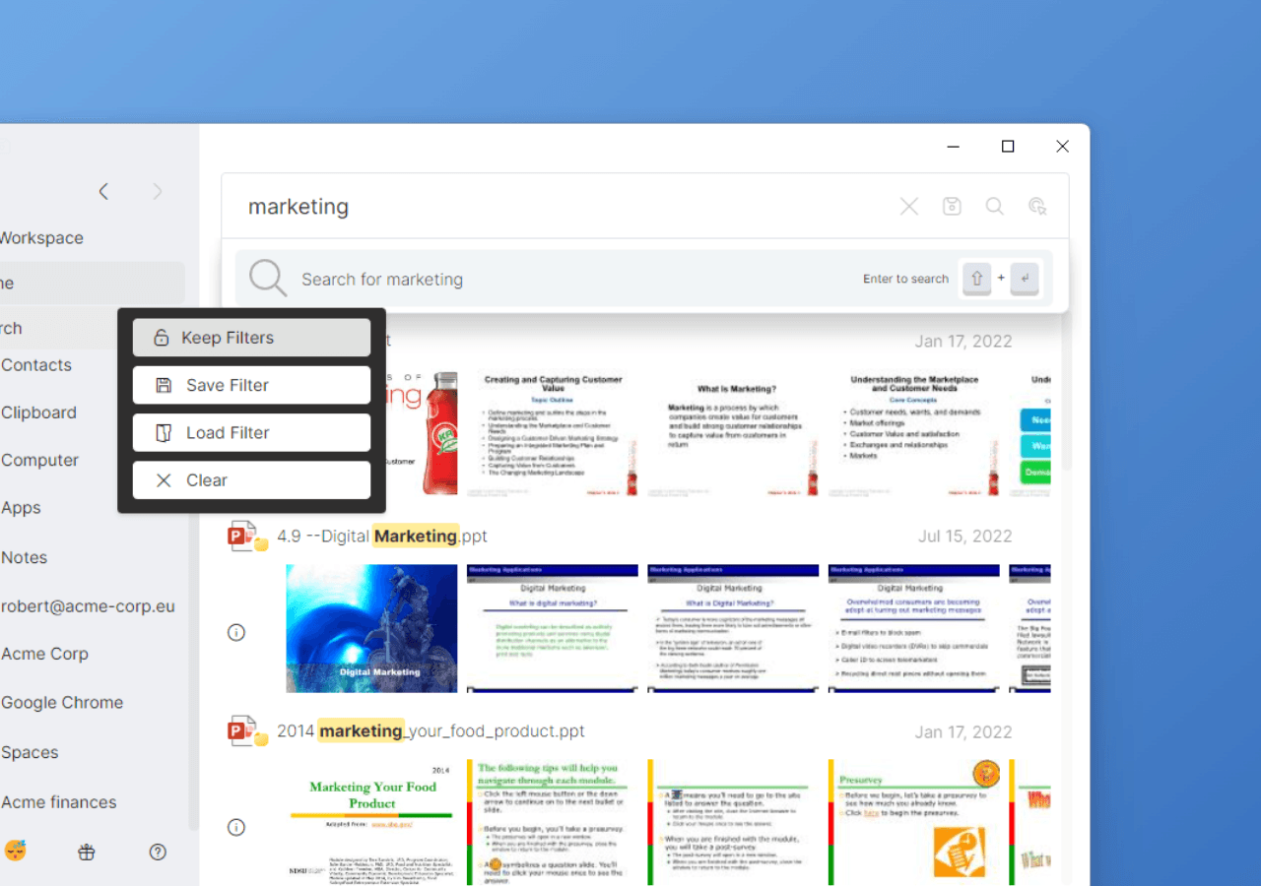
Task: Maximize the application window
Action: [1008, 147]
